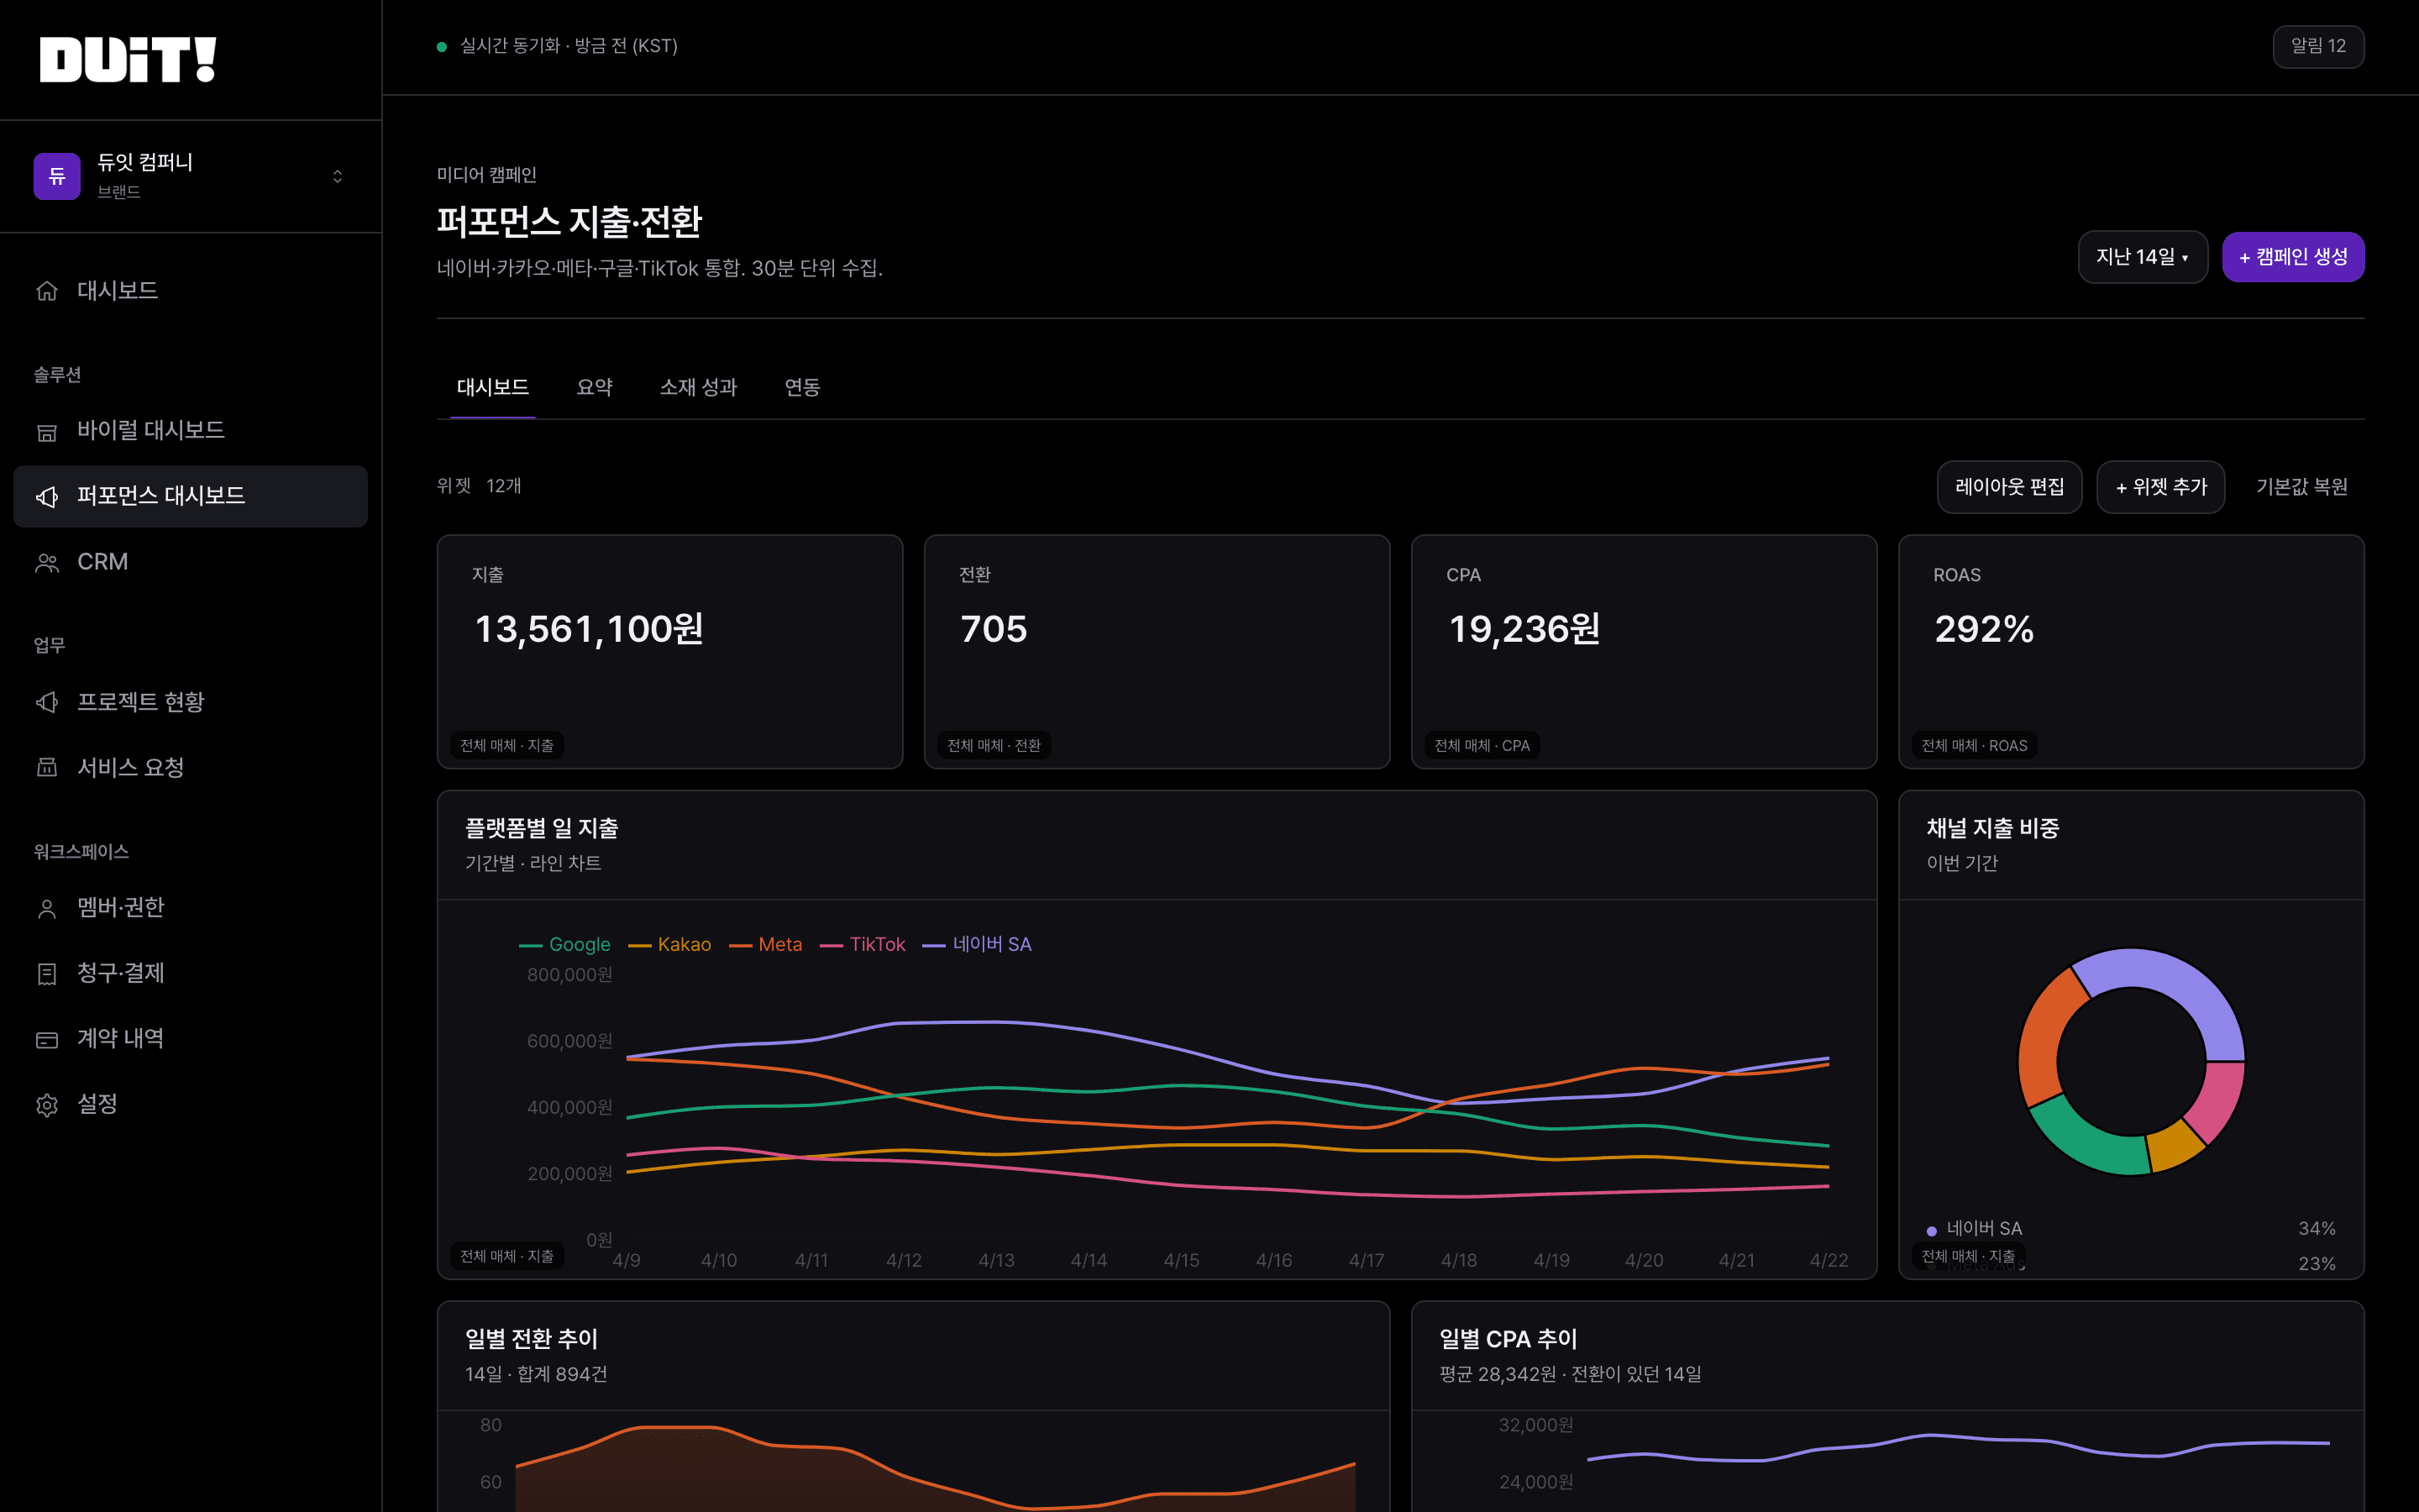2419x1512 pixels.
Task: Click the DUIT! logo
Action: 128,60
